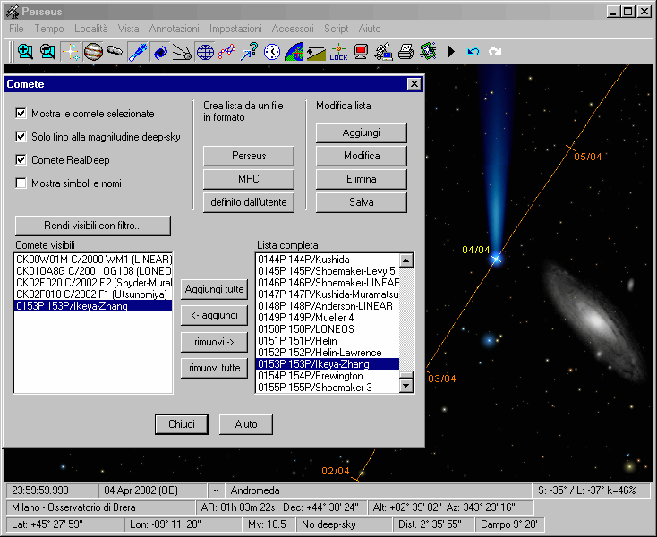Toggle the coordinate grid globe icon
Image resolution: width=657 pixels, height=537 pixels.
pyautogui.click(x=205, y=52)
